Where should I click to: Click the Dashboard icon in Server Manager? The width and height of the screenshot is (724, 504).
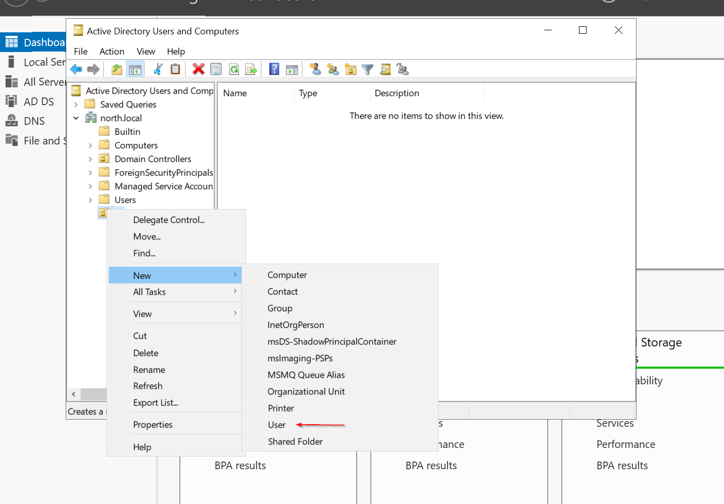pos(11,42)
